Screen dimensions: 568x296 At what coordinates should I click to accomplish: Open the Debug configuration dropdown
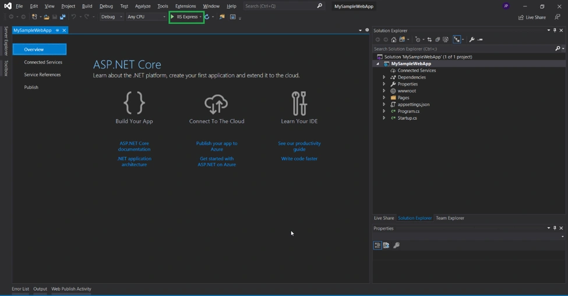pos(112,17)
